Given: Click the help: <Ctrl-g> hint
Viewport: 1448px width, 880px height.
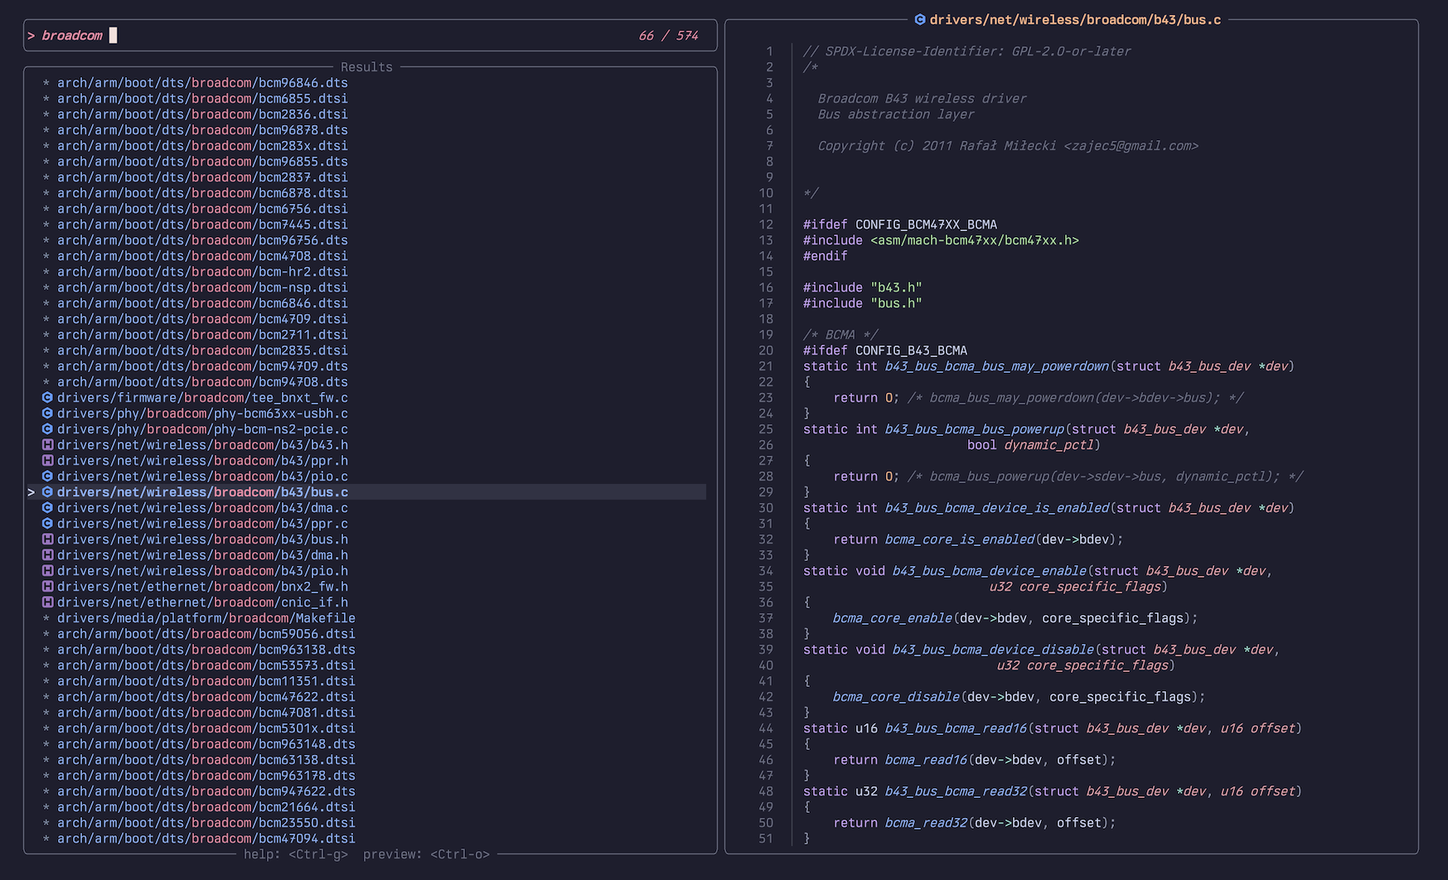Looking at the screenshot, I should (x=296, y=854).
